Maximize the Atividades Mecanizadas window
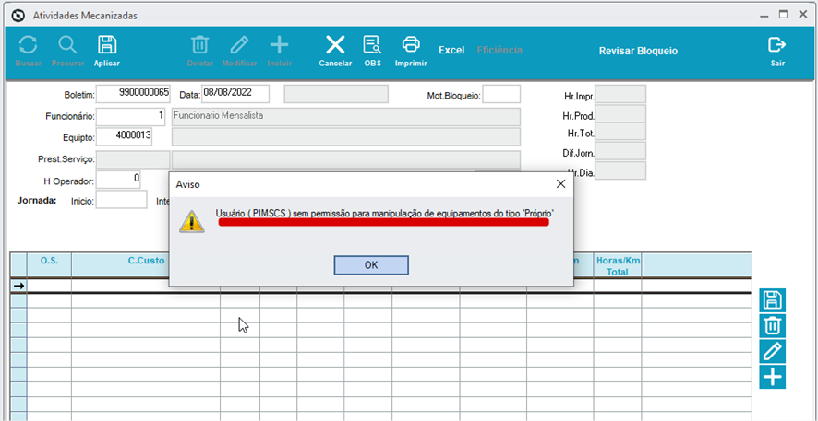This screenshot has width=818, height=421. [783, 15]
